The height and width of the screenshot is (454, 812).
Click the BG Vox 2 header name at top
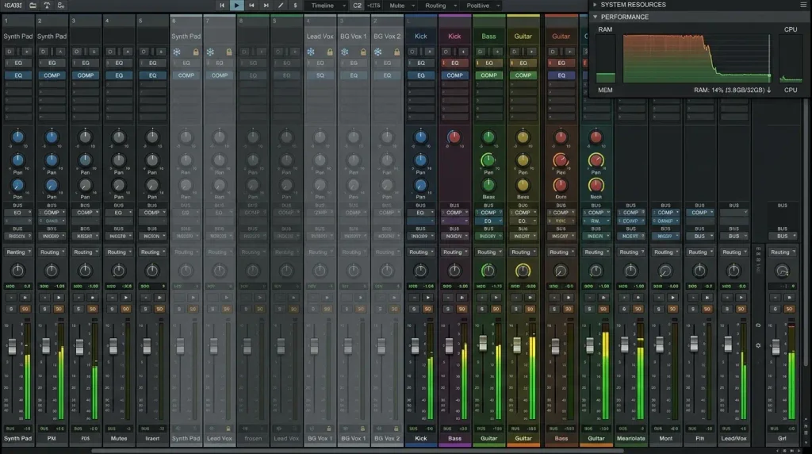point(387,37)
